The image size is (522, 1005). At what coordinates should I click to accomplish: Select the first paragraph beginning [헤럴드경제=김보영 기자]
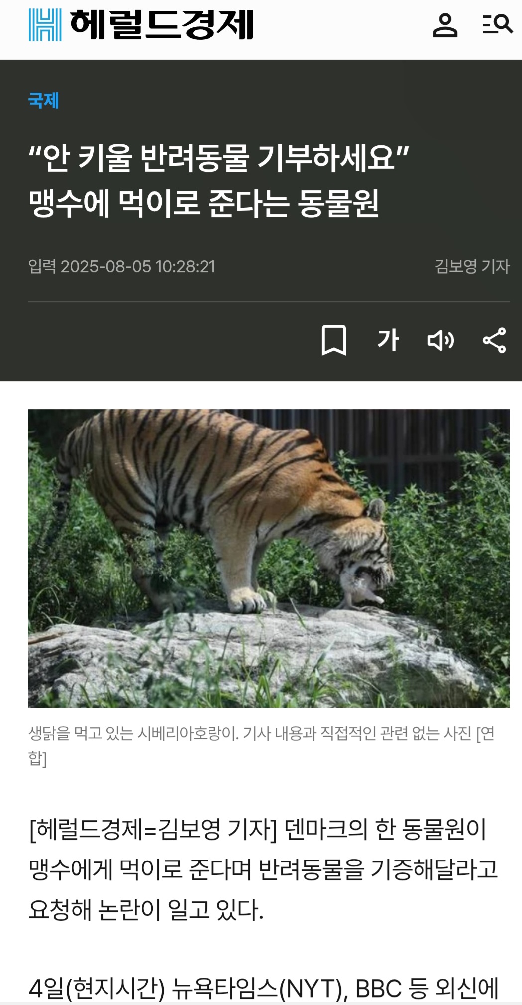pos(263,869)
